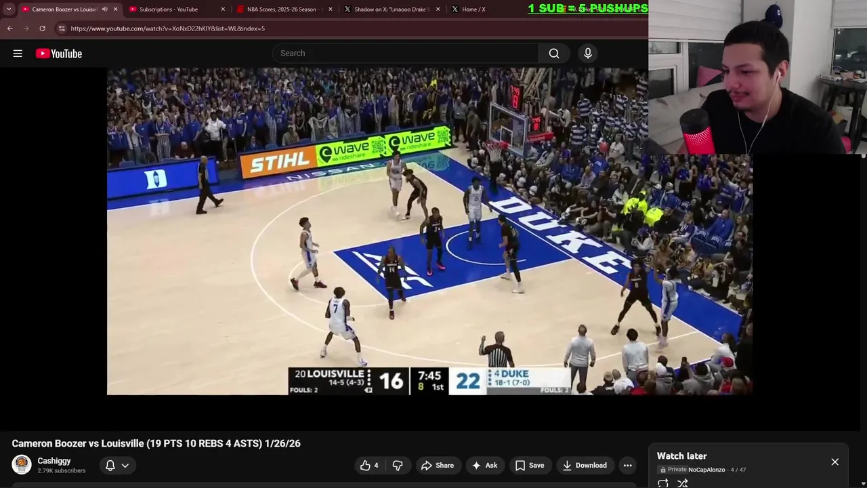Viewport: 867px width, 488px height.
Task: Click the video title text
Action: (156, 443)
